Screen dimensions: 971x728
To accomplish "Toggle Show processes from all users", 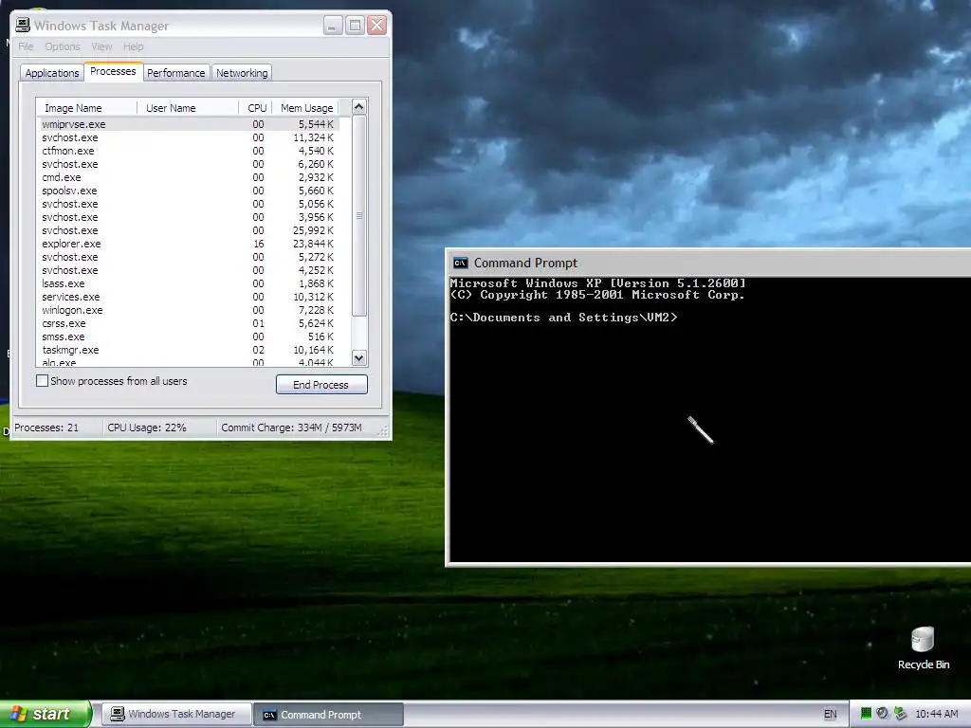I will click(x=42, y=381).
